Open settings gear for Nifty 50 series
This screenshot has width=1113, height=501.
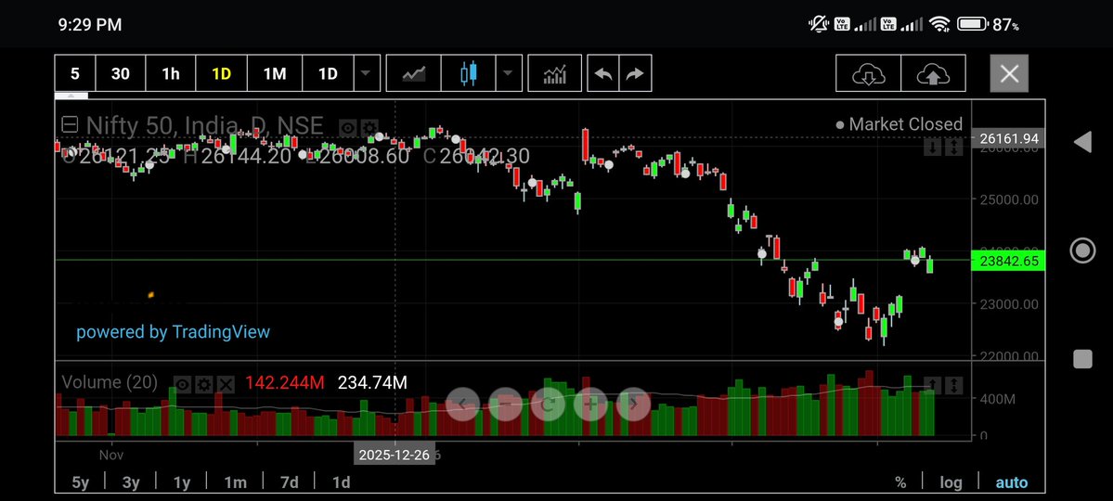coord(369,128)
